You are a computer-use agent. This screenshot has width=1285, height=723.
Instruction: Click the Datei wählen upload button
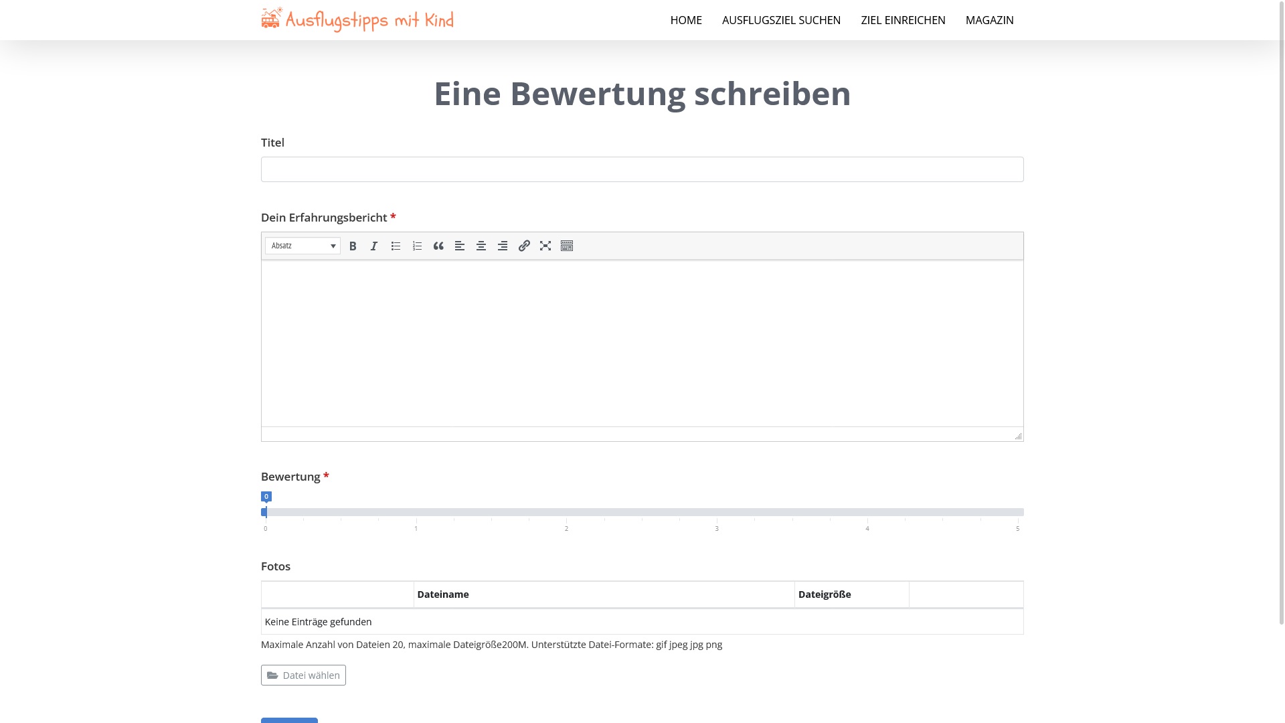tap(303, 675)
